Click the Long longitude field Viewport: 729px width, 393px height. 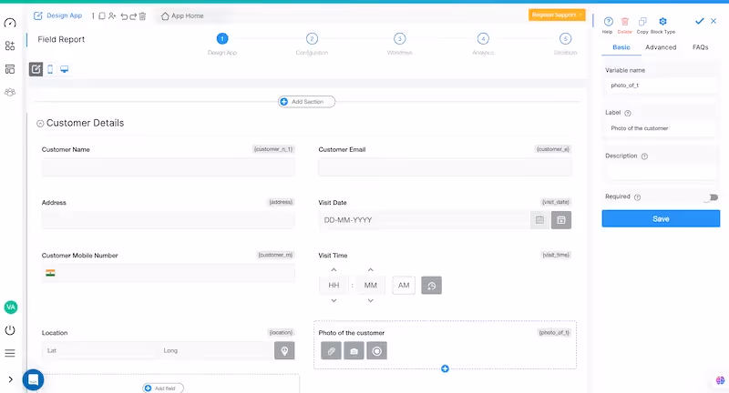[x=216, y=350]
